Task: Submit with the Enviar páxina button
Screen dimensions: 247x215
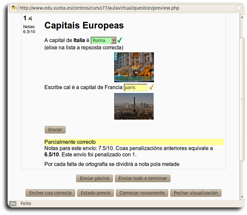Action: coord(95,178)
